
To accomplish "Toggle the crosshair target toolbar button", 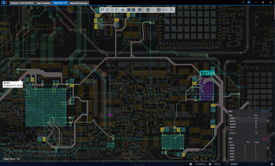I will click(x=148, y=10).
